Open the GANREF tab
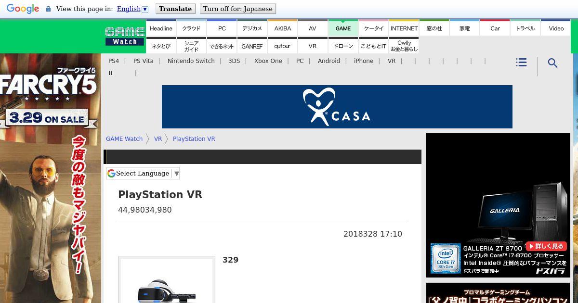This screenshot has height=303, width=578. tap(252, 46)
